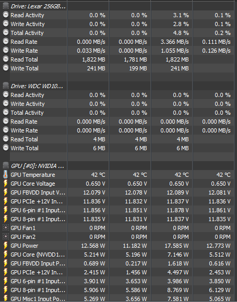Click Lexar Write Rate clock icon
The height and width of the screenshot is (302, 237).
click(6, 50)
